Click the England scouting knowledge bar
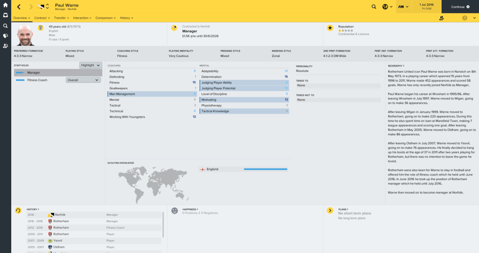The width and height of the screenshot is (479, 253). 265,169
